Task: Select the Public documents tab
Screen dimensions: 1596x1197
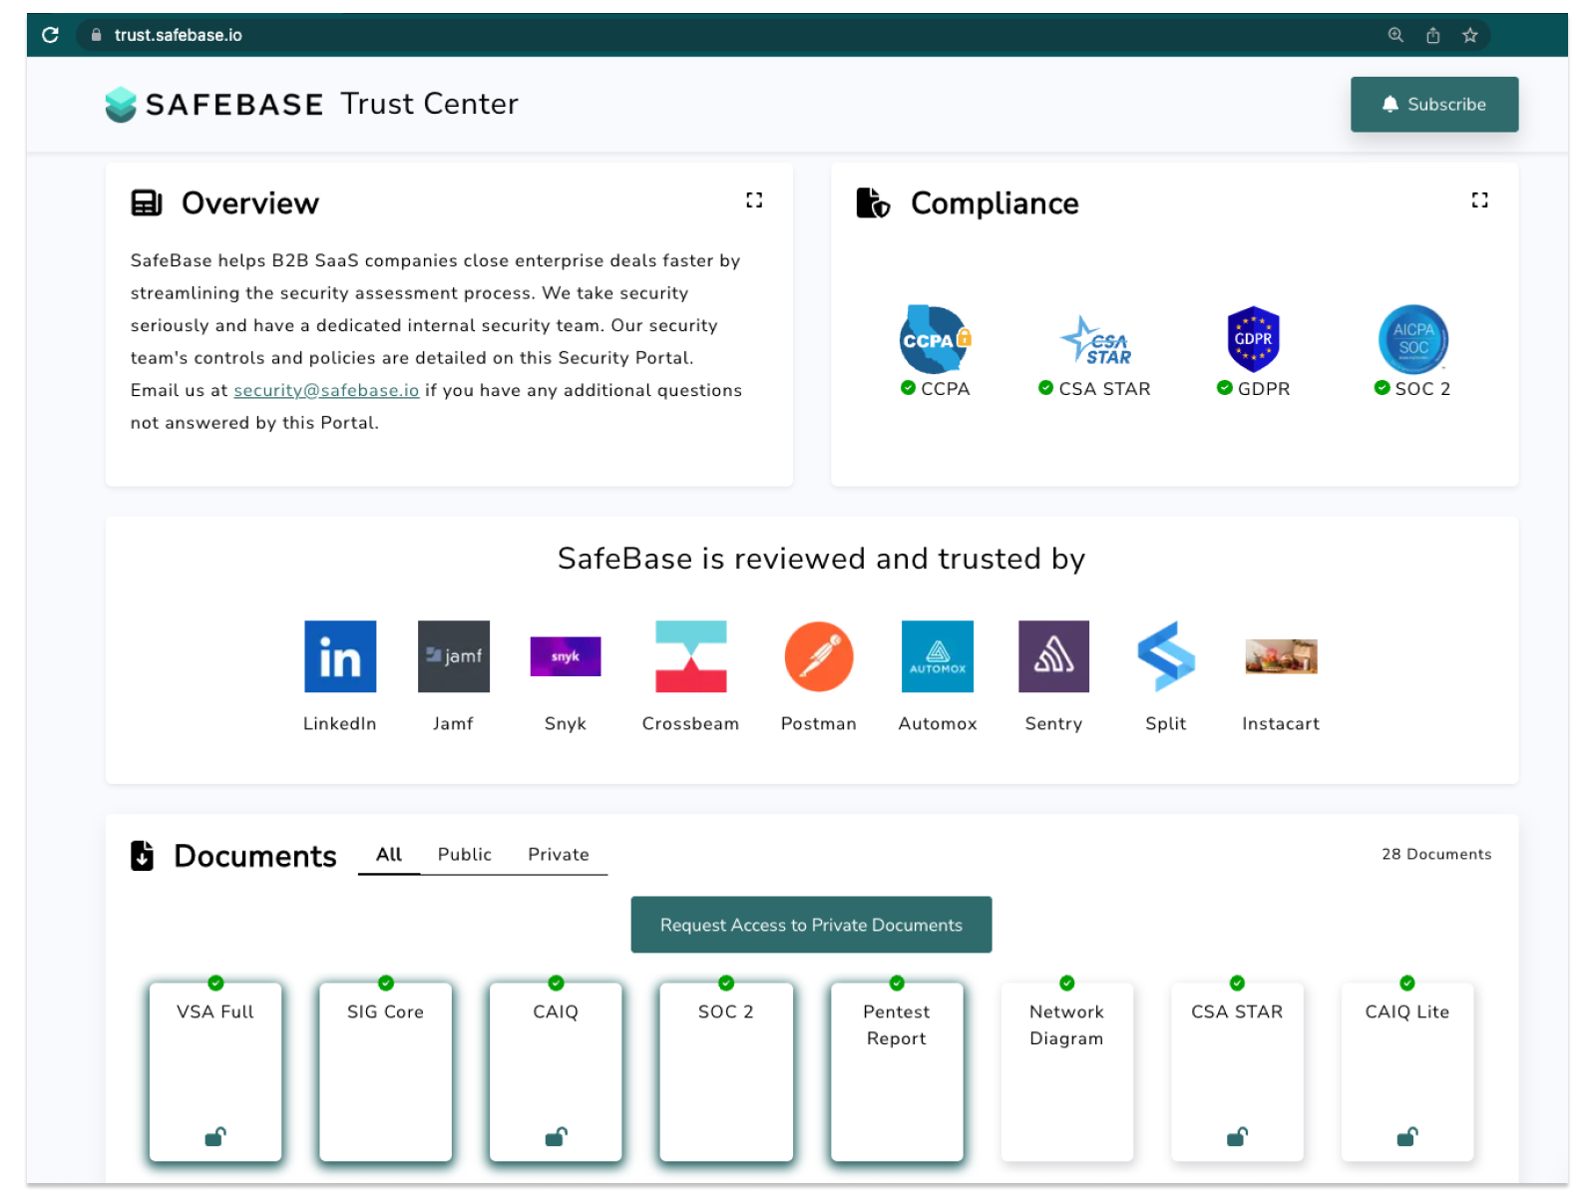Action: [x=464, y=854]
